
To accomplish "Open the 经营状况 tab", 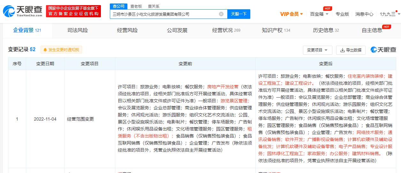I will coord(226,30).
